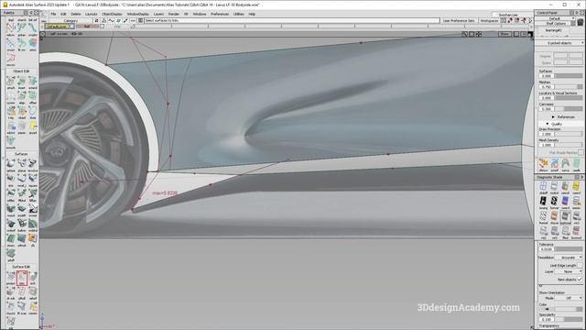Toggle the Flat Shade Meshes checkbox
Image resolution: width=586 pixels, height=330 pixels.
(581, 153)
